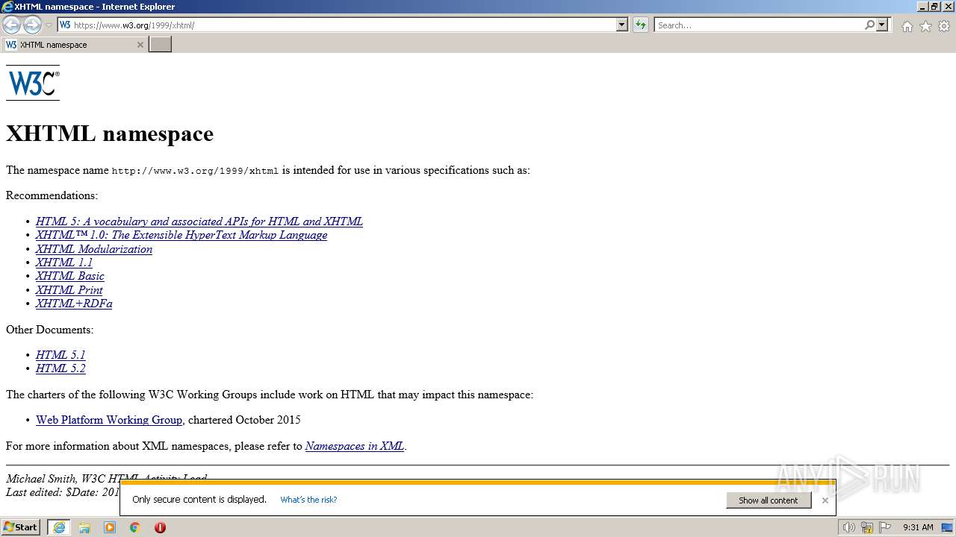This screenshot has width=956, height=537.
Task: Open the XHTML Modularization link
Action: tap(94, 249)
